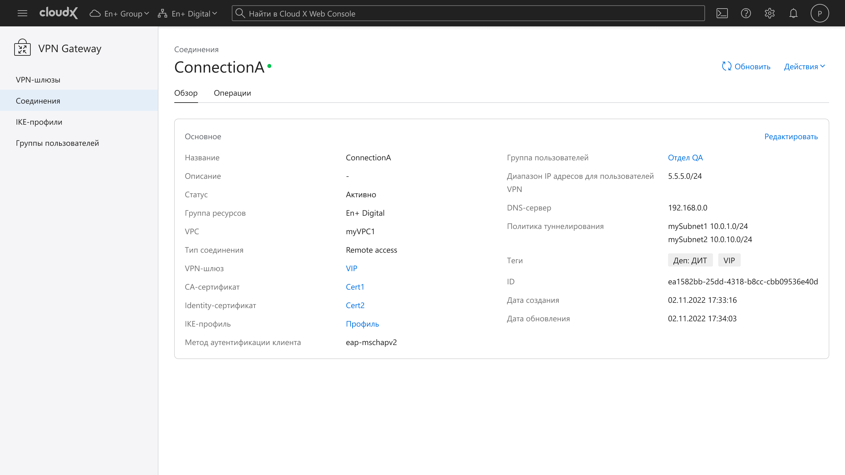Open the user profile avatar P
This screenshot has height=475, width=845.
820,13
